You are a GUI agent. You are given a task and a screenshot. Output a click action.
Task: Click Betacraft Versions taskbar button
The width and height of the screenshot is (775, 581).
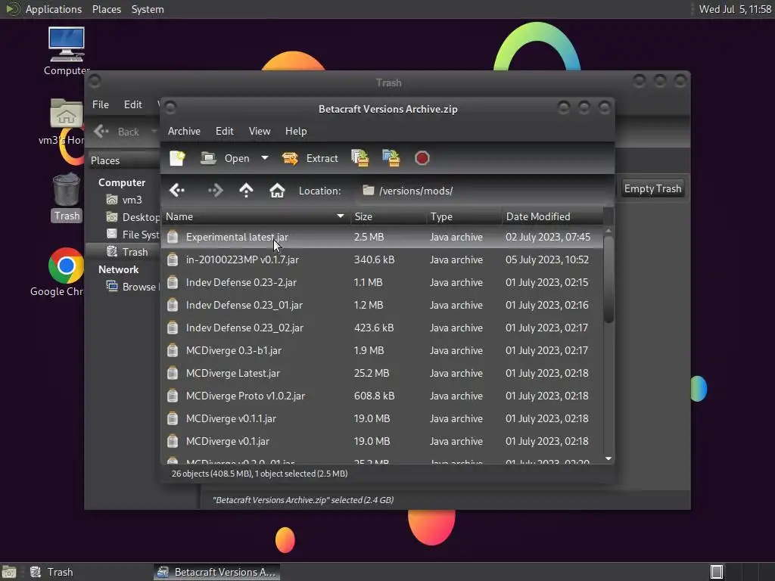[216, 572]
